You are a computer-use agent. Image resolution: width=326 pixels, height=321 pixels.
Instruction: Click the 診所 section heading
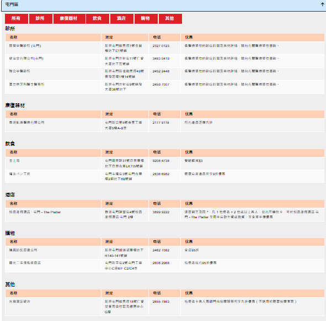pos(10,29)
